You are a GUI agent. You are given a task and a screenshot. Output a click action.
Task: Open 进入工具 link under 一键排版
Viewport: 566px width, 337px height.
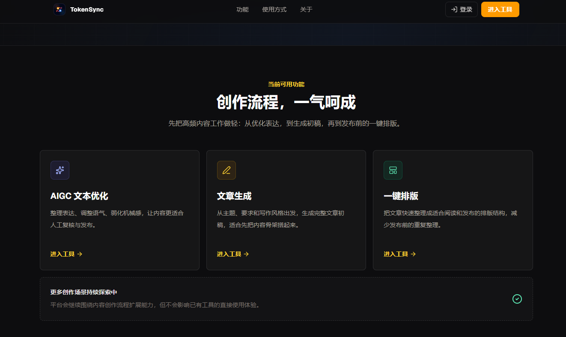[400, 254]
